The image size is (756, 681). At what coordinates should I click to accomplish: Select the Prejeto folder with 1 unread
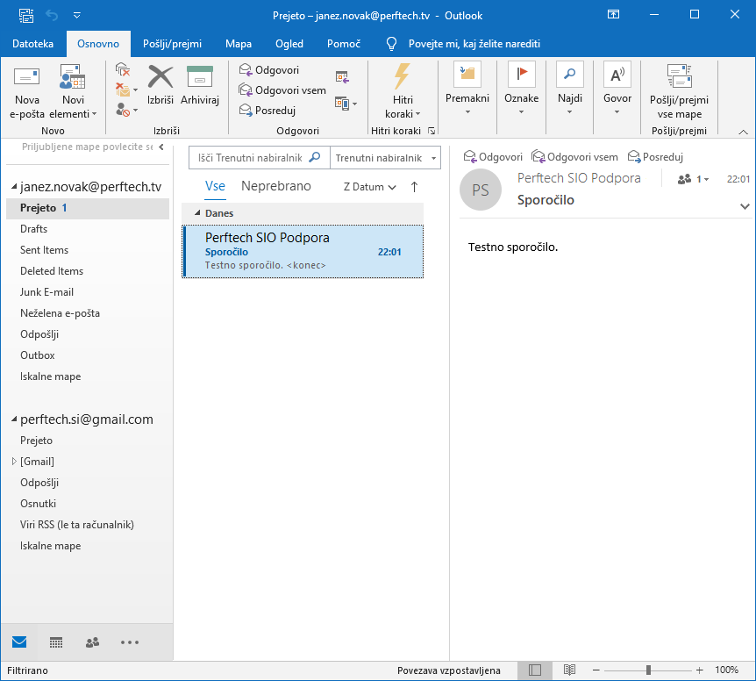[88, 208]
